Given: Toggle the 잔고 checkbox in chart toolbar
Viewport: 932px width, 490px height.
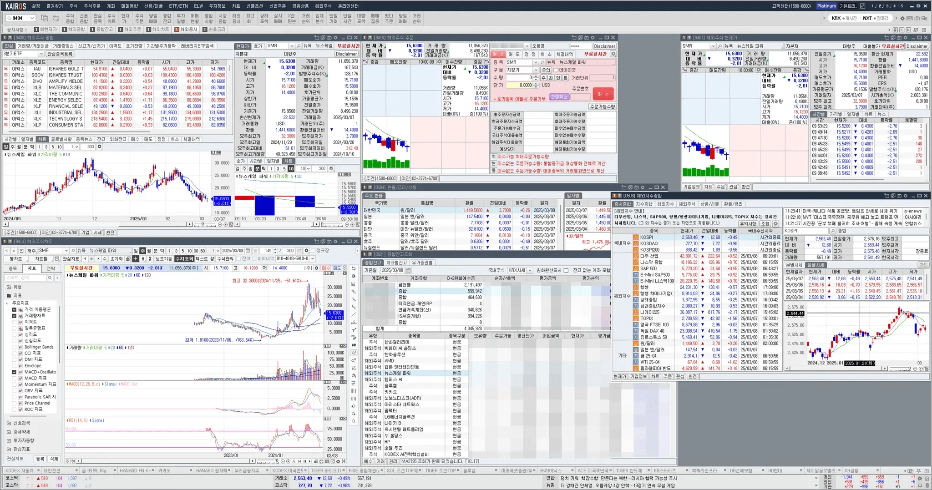Looking at the screenshot, I should point(238,258).
